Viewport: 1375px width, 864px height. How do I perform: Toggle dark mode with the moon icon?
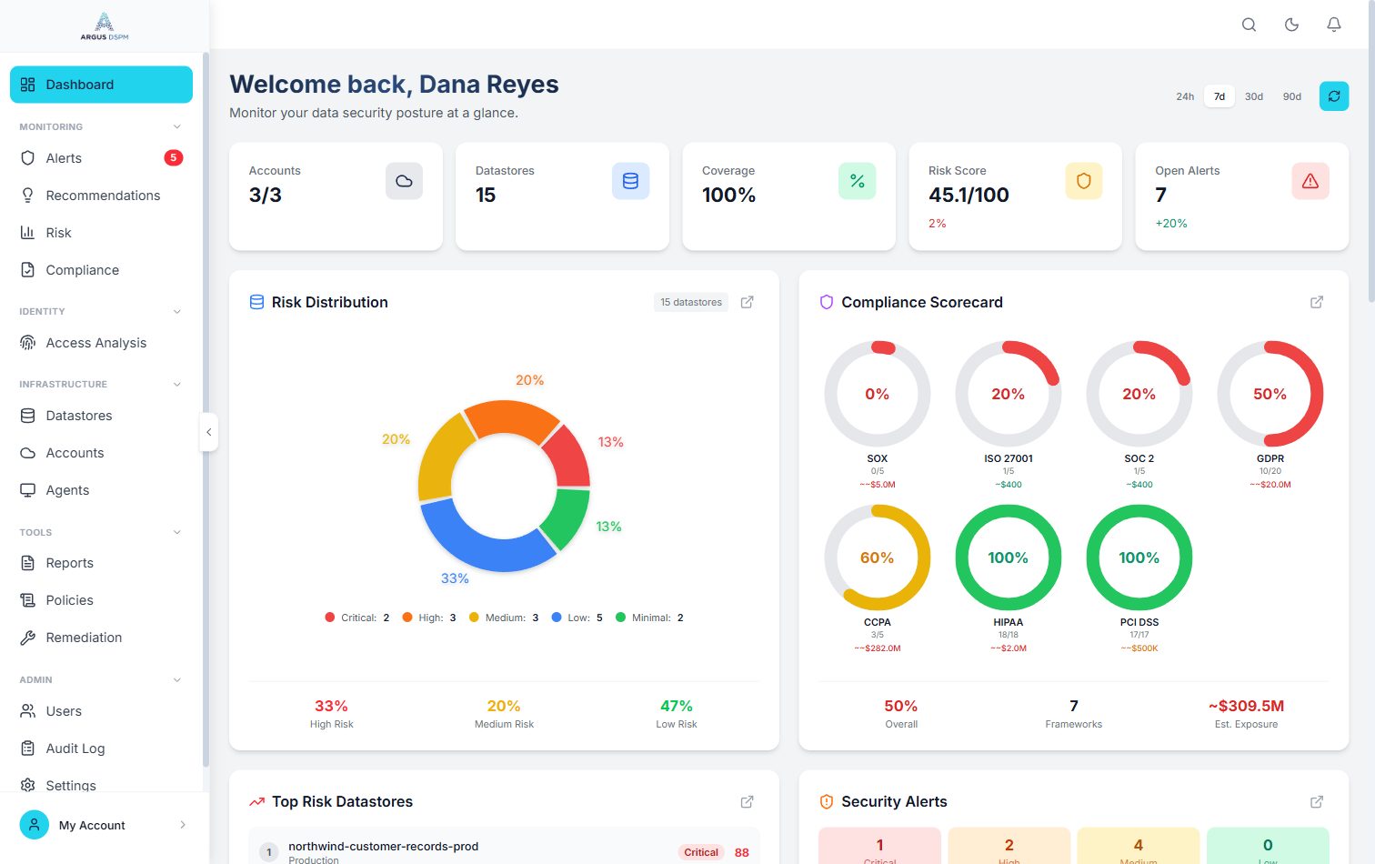[1291, 25]
